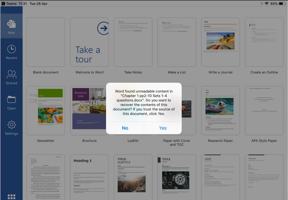
Task: Open the Newsletter template thumbnail
Action: [x=46, y=110]
